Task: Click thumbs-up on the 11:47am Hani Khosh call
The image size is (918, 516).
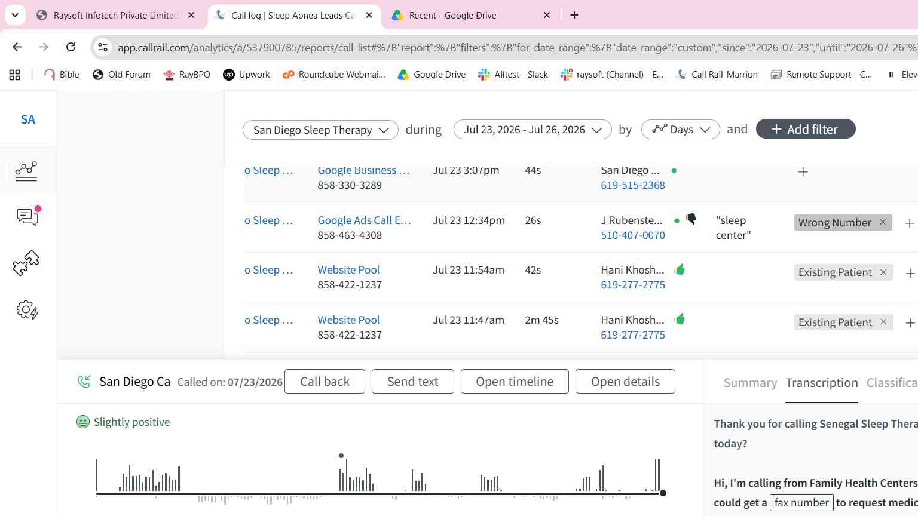Action: [680, 320]
